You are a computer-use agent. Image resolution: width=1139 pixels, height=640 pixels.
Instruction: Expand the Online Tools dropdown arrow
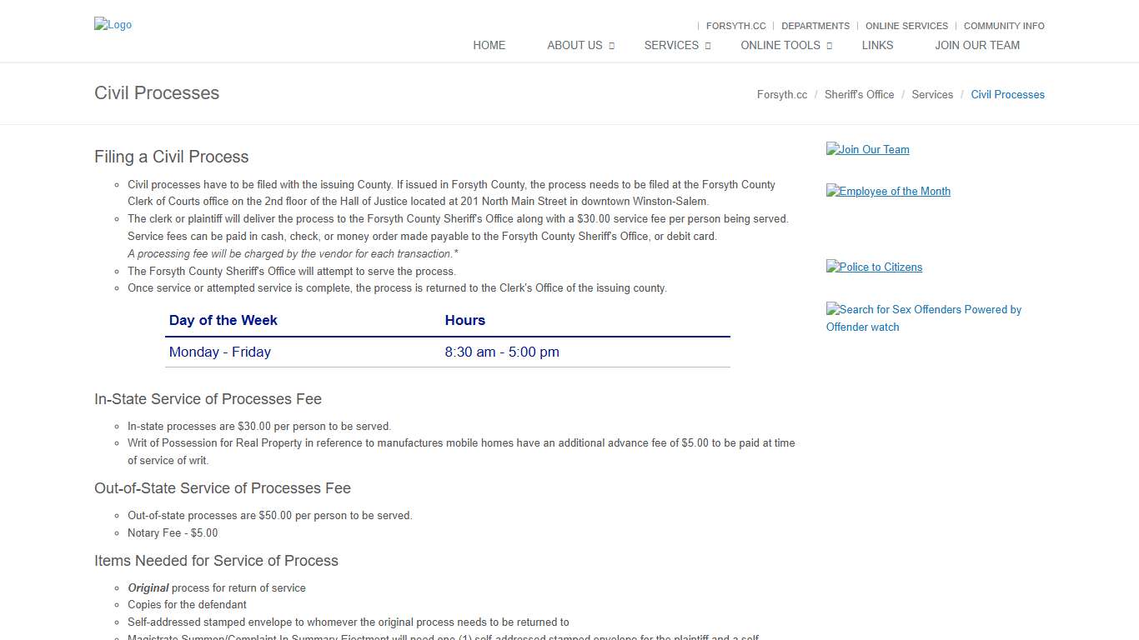point(829,46)
